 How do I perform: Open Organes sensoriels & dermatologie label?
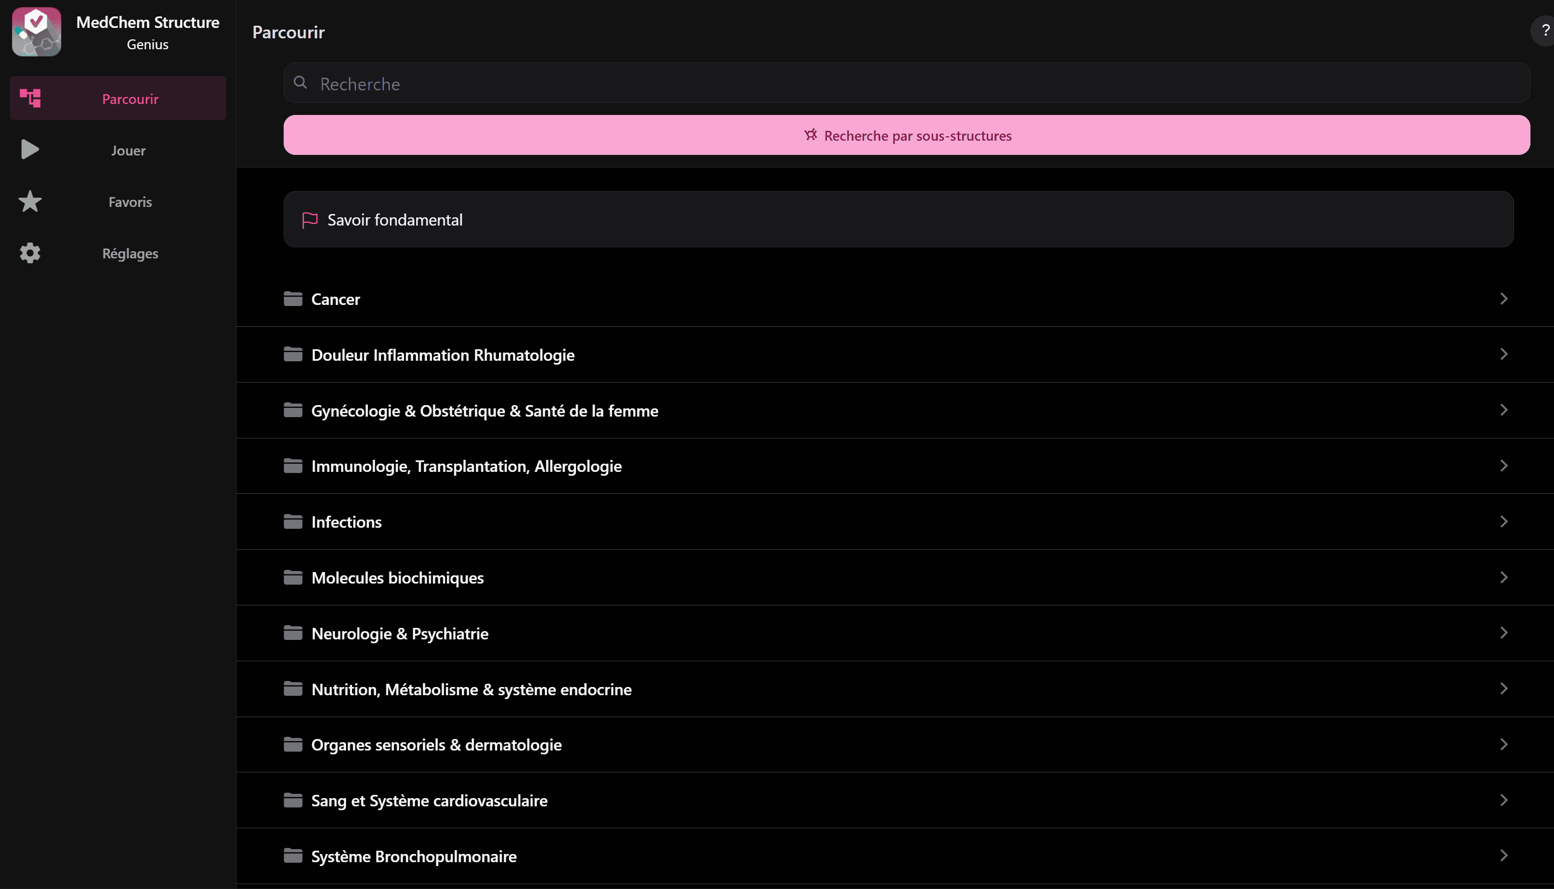coord(436,746)
